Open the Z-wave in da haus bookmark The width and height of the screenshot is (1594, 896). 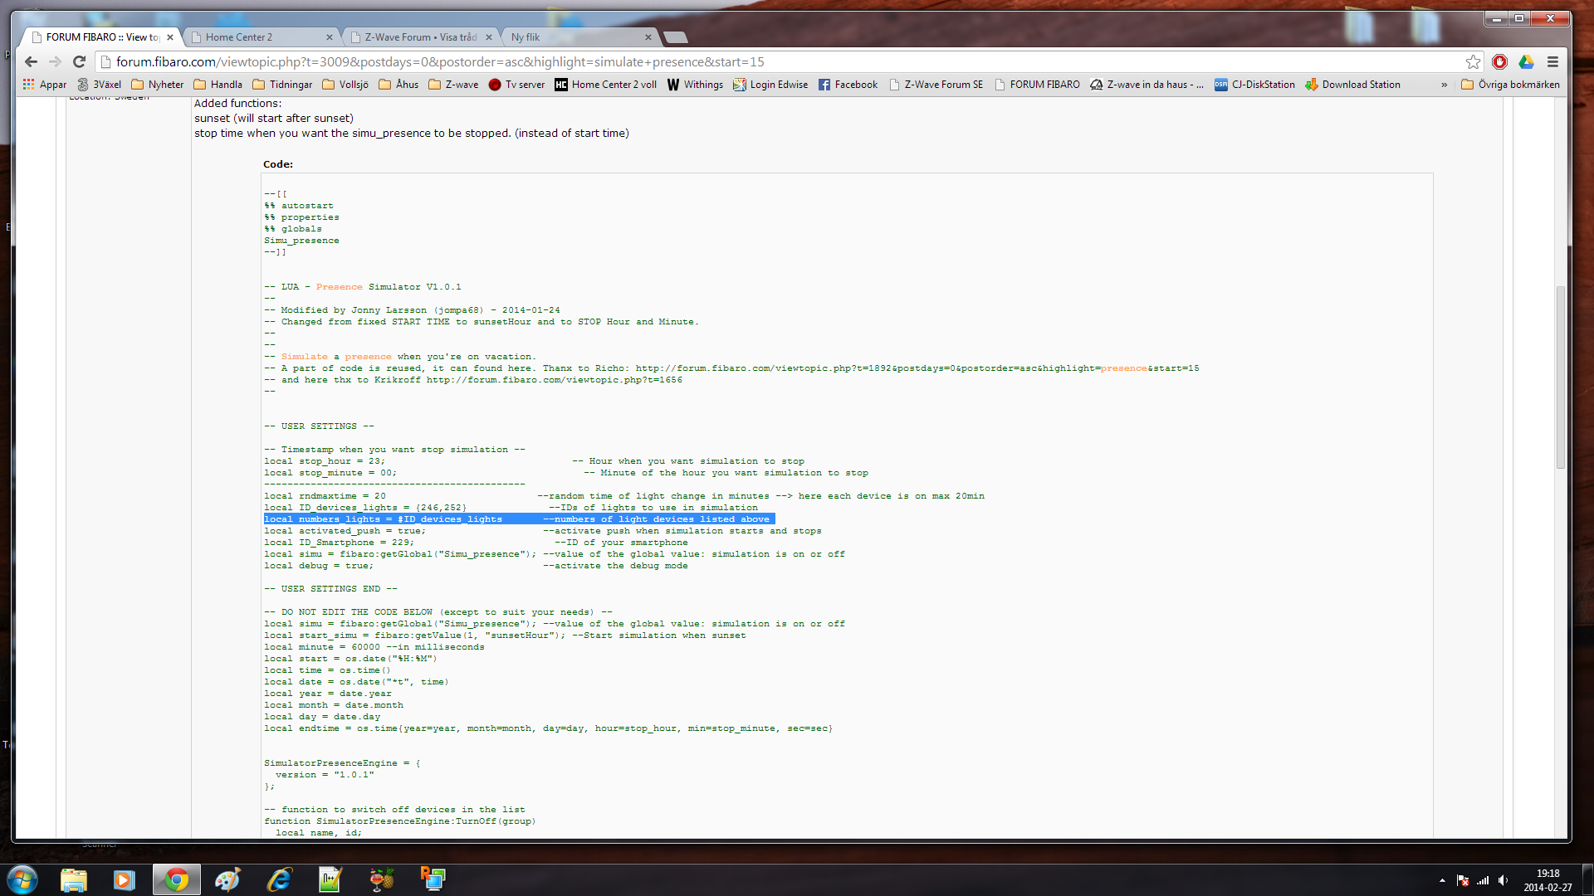click(x=1147, y=85)
